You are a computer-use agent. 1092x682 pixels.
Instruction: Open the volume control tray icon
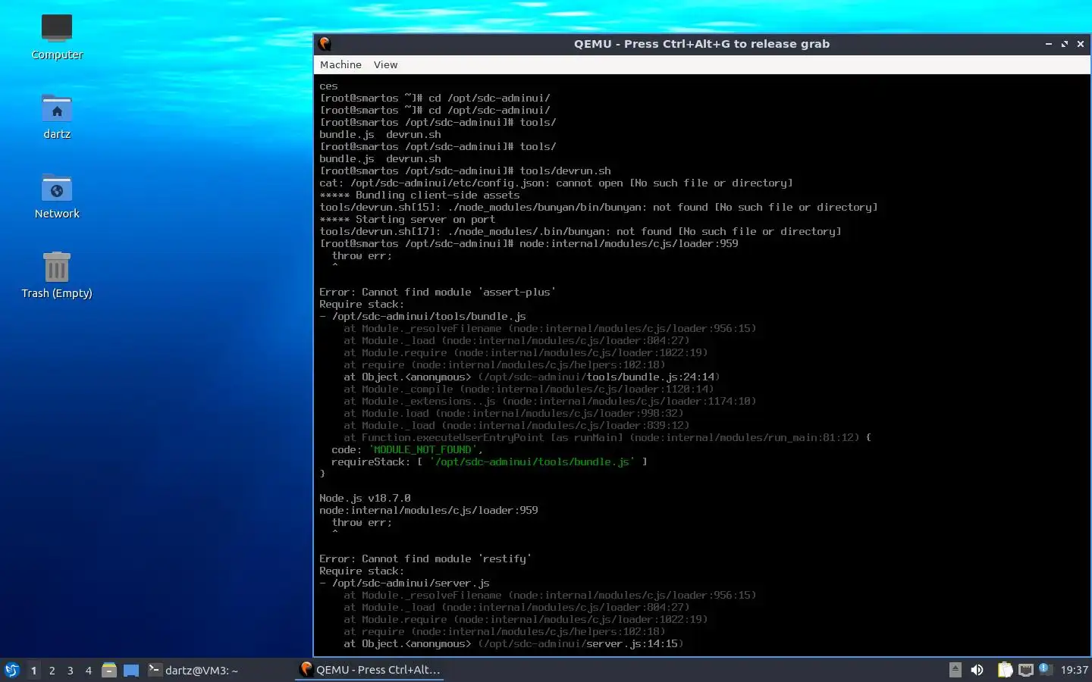[x=977, y=670]
